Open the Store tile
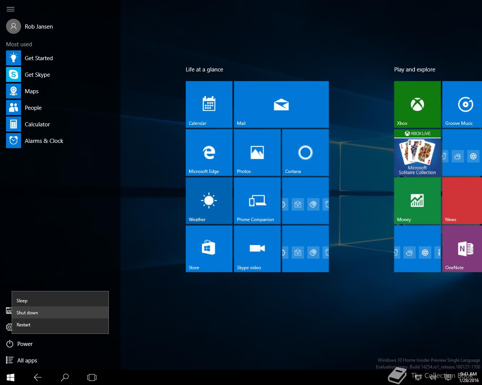 point(209,249)
